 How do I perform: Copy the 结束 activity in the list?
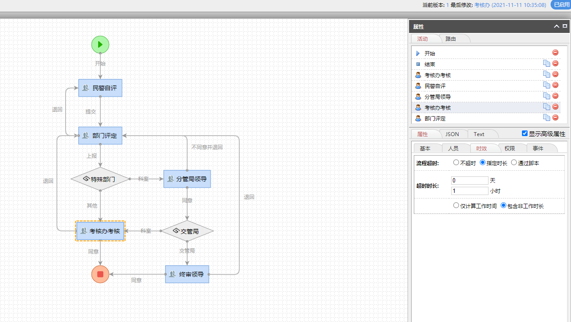pos(547,63)
